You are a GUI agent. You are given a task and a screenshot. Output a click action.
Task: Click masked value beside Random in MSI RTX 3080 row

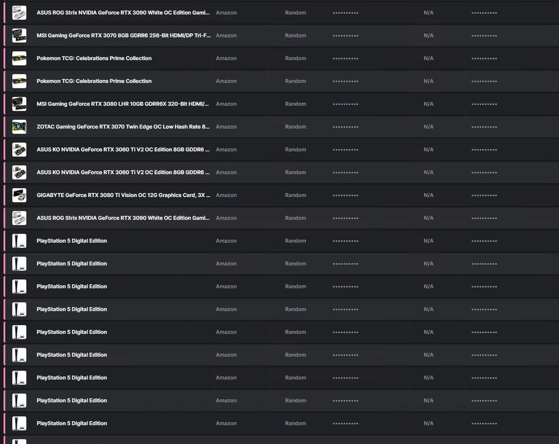click(x=346, y=104)
